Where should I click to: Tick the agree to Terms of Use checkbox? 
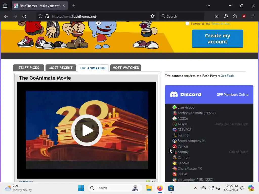[187, 23]
